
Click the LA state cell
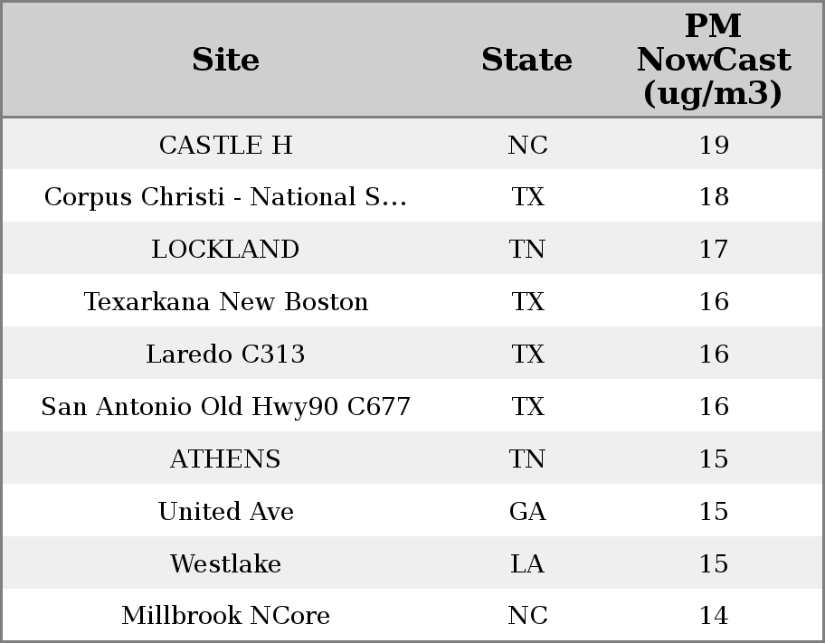tap(527, 563)
